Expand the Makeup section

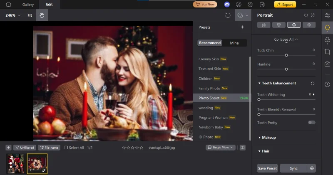point(268,138)
